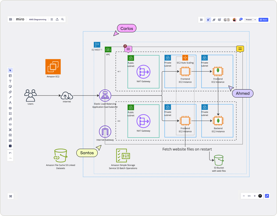Zoom in with the plus button
277x216 pixels.
point(255,196)
